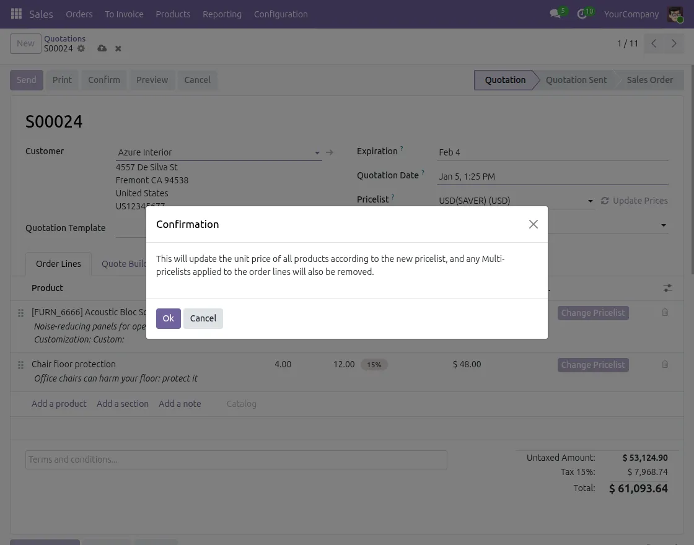Click the Expiration help question mark
This screenshot has width=694, height=545.
coord(402,149)
